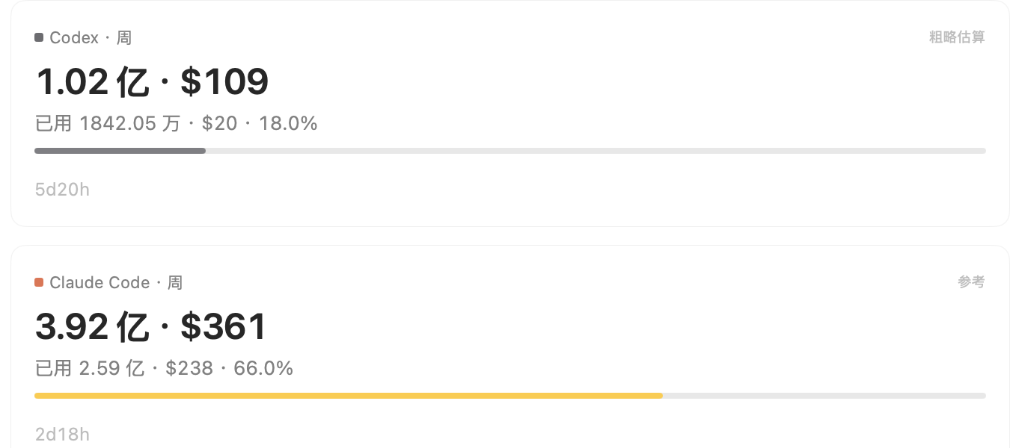Click the unfilled part of Claude Code usage bar
This screenshot has width=1016, height=448.
pyautogui.click(x=824, y=396)
